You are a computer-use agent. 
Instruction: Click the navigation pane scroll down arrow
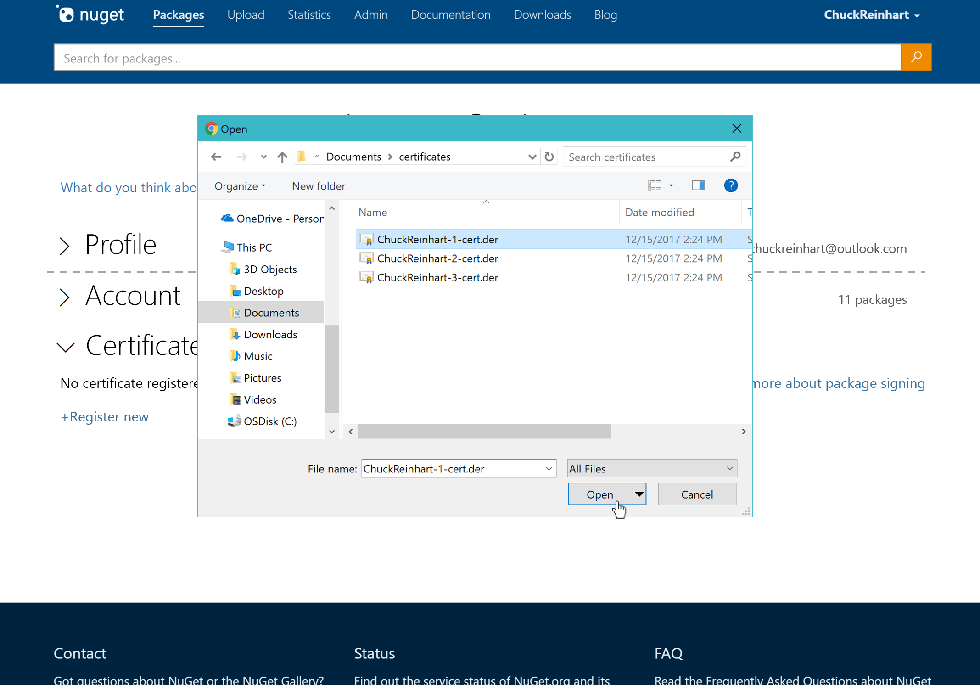[x=332, y=432]
